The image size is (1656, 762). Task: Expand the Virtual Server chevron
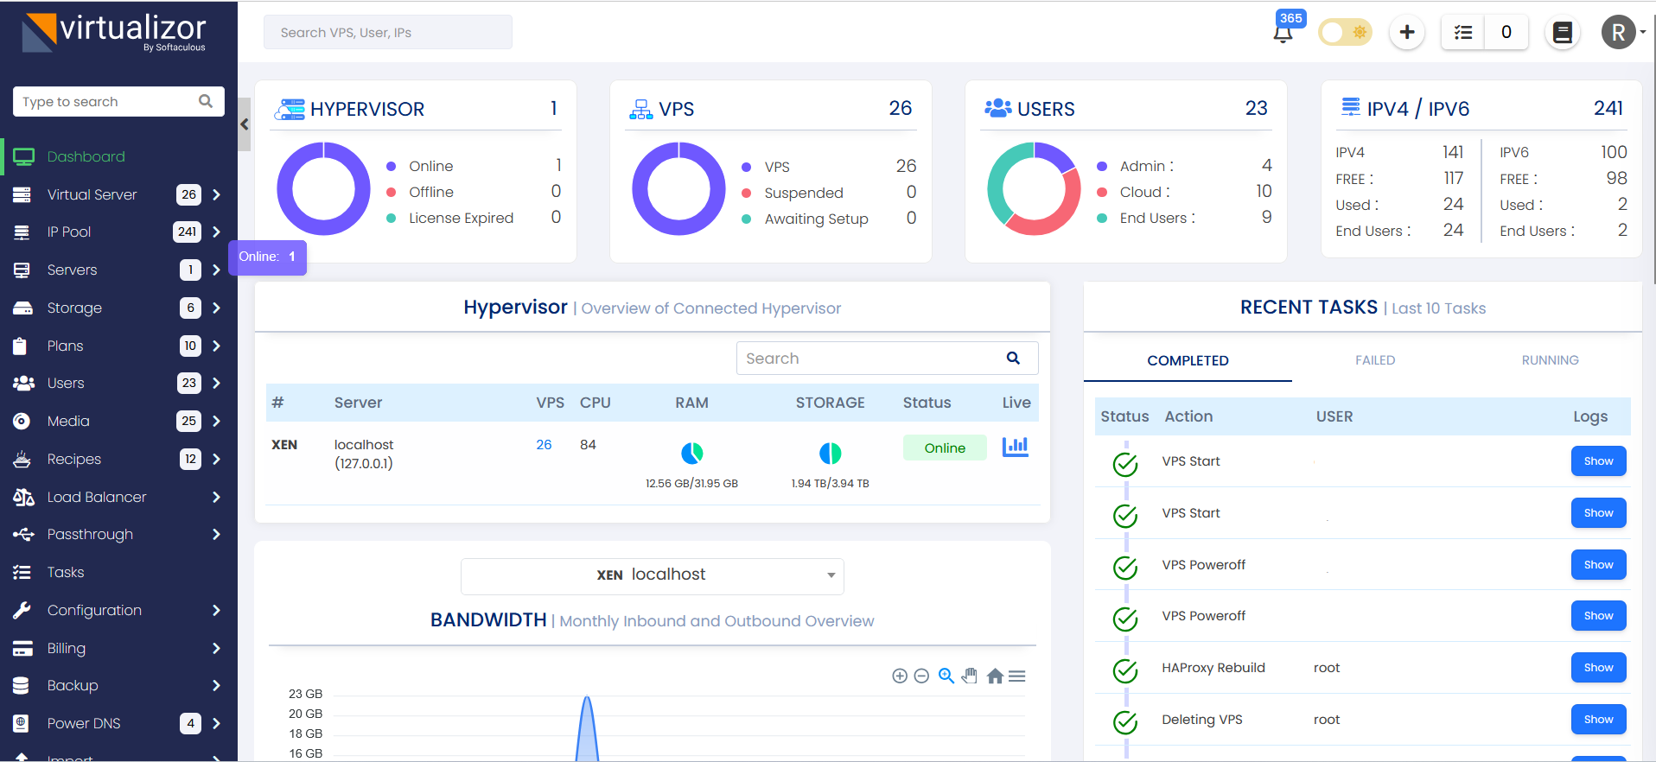[216, 194]
